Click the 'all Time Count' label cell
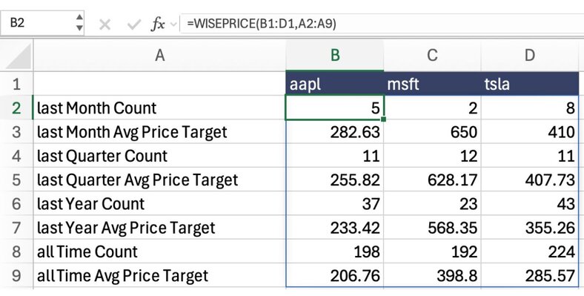 coord(159,251)
